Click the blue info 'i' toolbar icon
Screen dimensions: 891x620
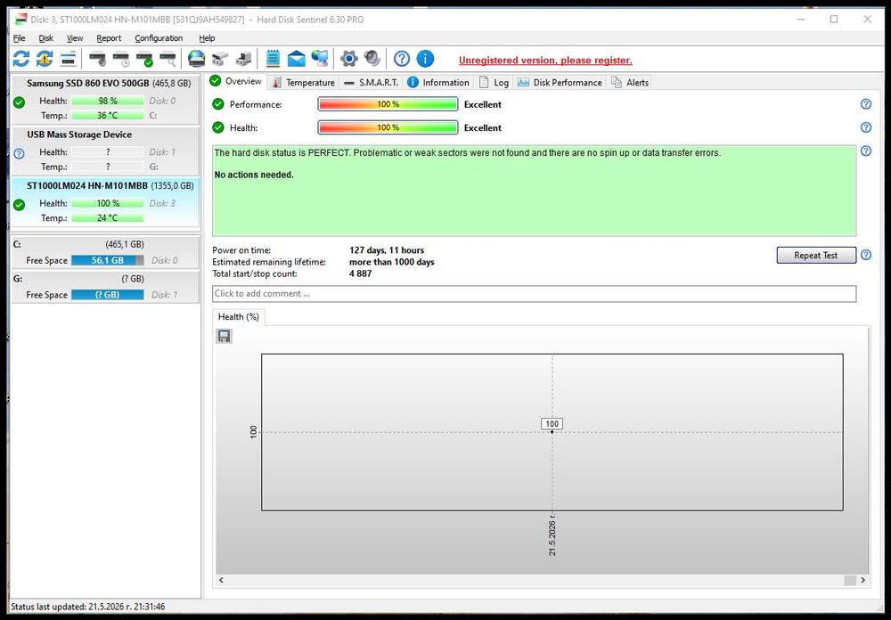pos(425,59)
